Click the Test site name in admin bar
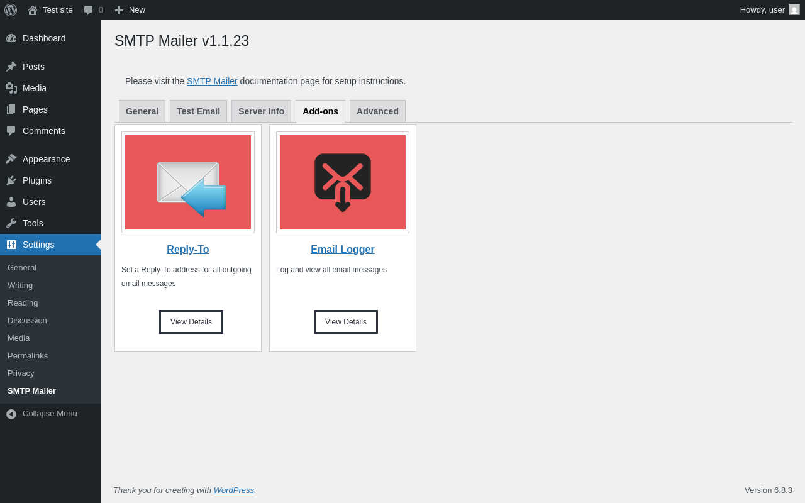 click(x=58, y=10)
